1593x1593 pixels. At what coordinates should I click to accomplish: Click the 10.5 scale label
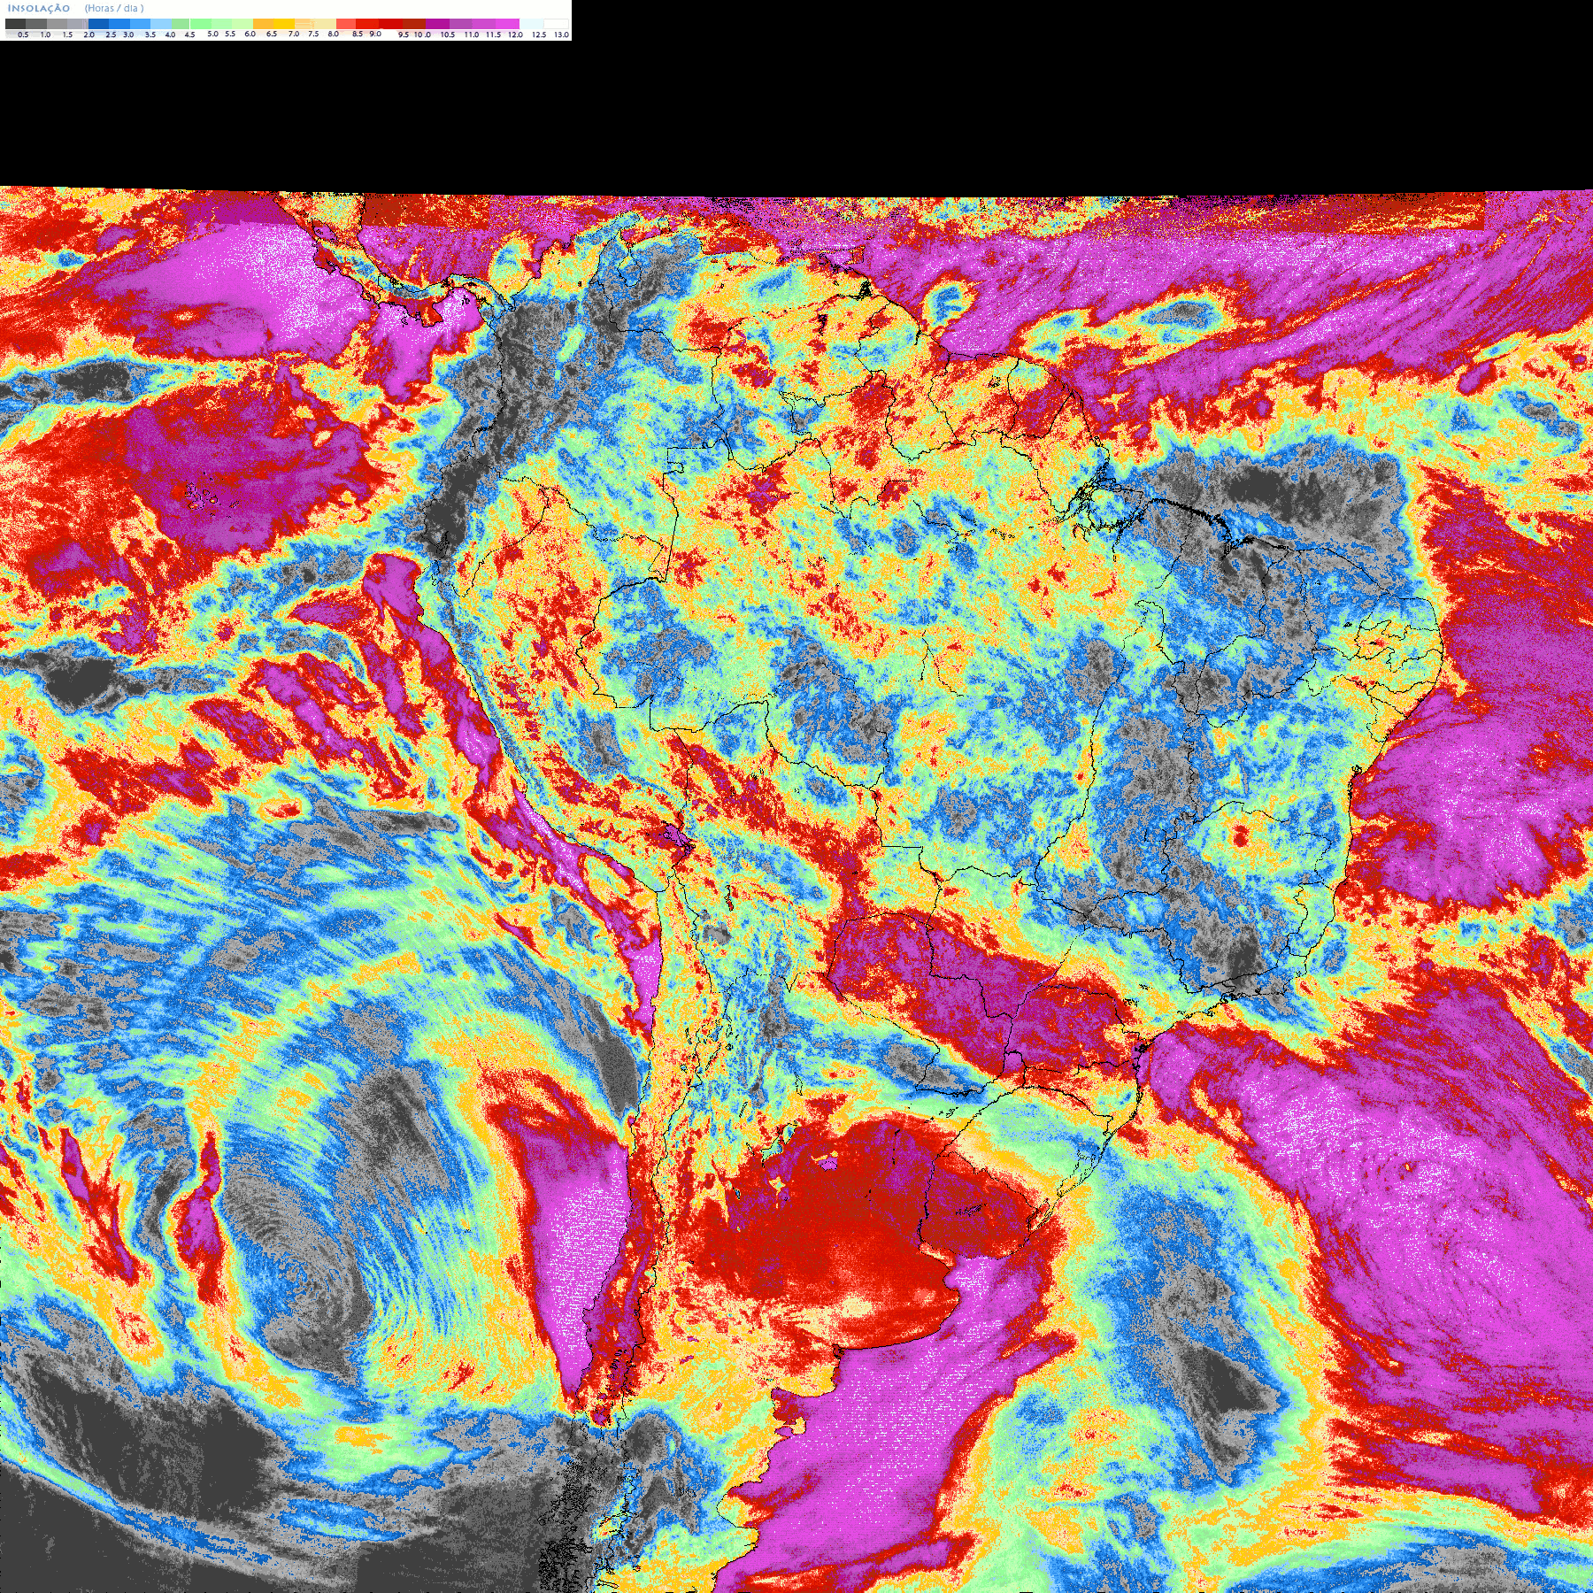(x=448, y=35)
